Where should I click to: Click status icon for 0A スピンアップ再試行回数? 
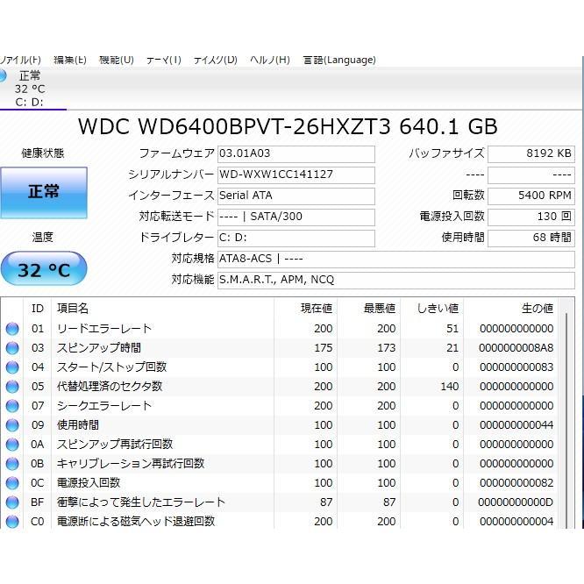pyautogui.click(x=12, y=445)
